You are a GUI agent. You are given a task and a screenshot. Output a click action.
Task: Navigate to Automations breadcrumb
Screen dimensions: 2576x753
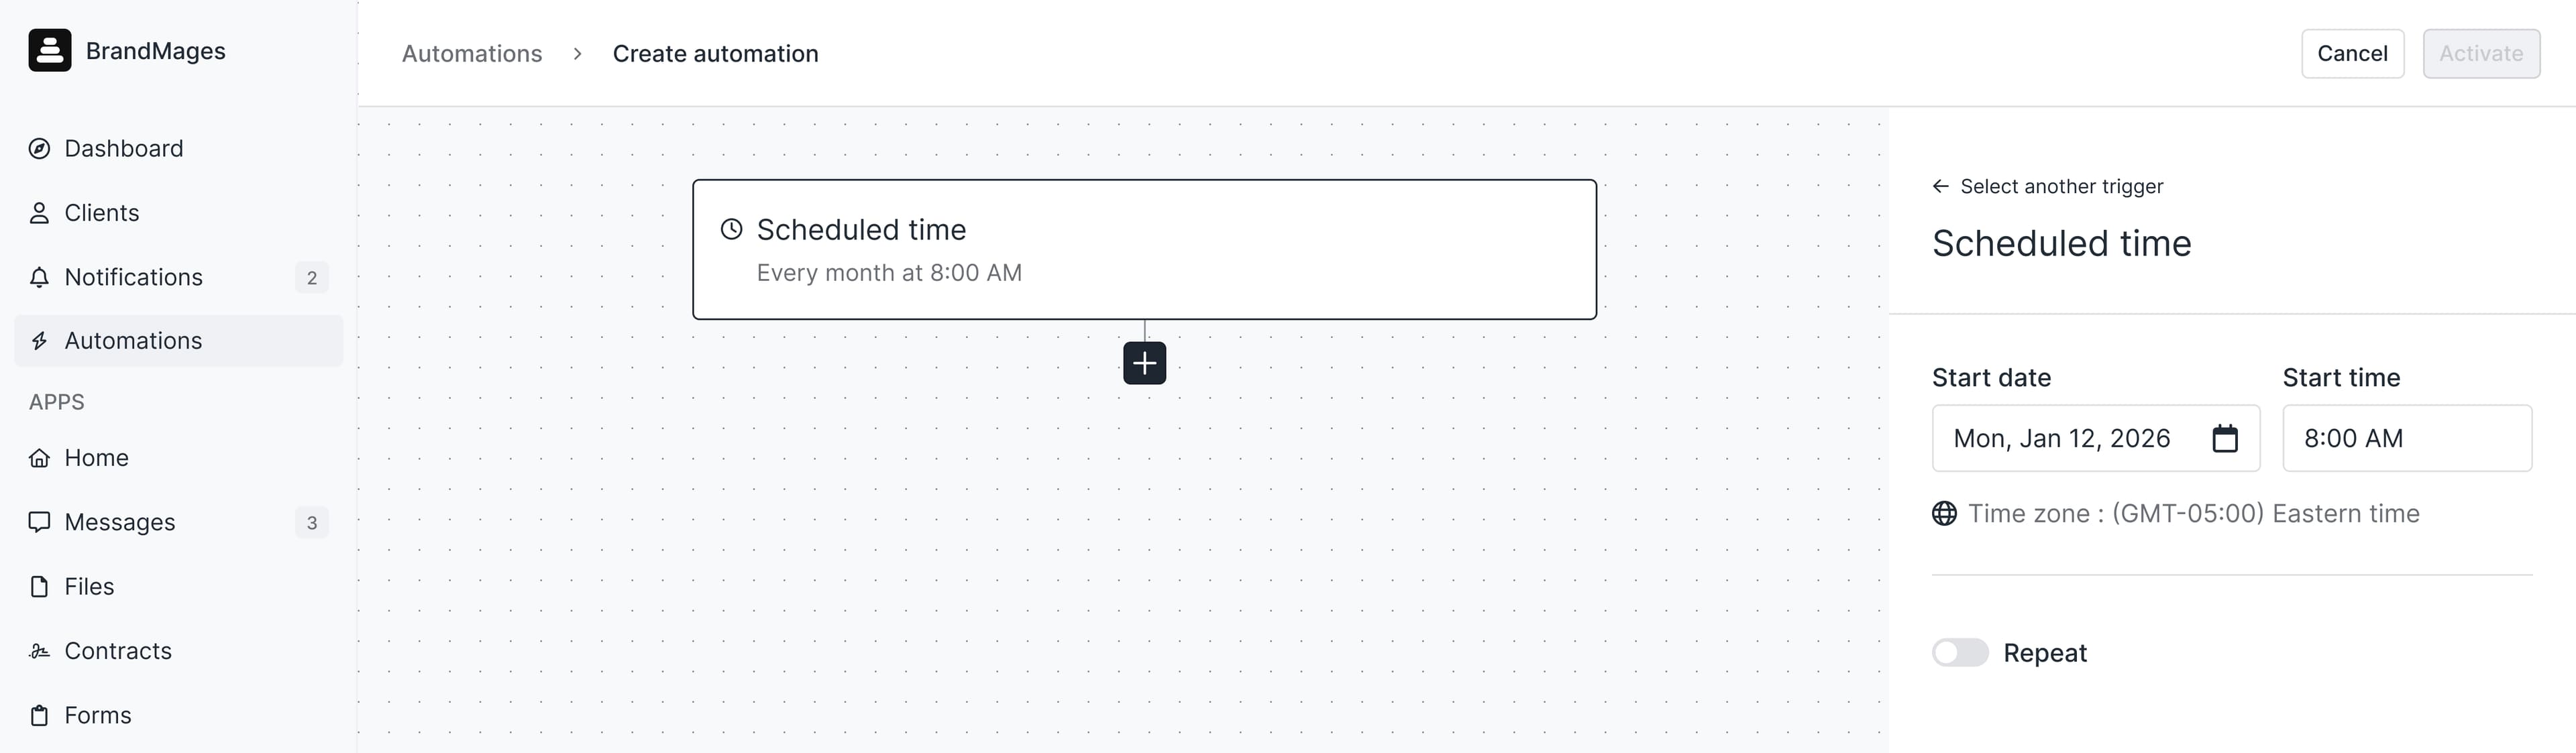(472, 53)
